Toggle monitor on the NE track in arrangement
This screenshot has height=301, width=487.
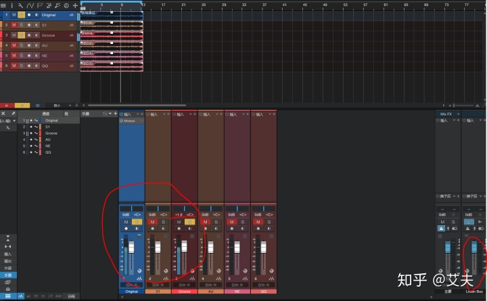tap(37, 55)
